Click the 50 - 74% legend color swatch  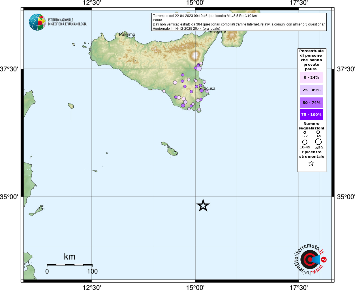tap(311, 103)
